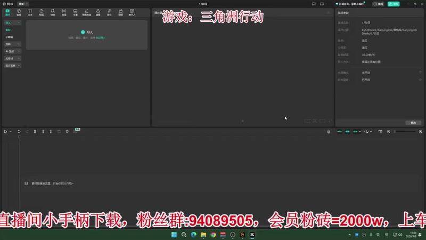Image resolution: width=426 pixels, height=240 pixels.
Task: Open Windows taskbar search
Action: coord(184,235)
